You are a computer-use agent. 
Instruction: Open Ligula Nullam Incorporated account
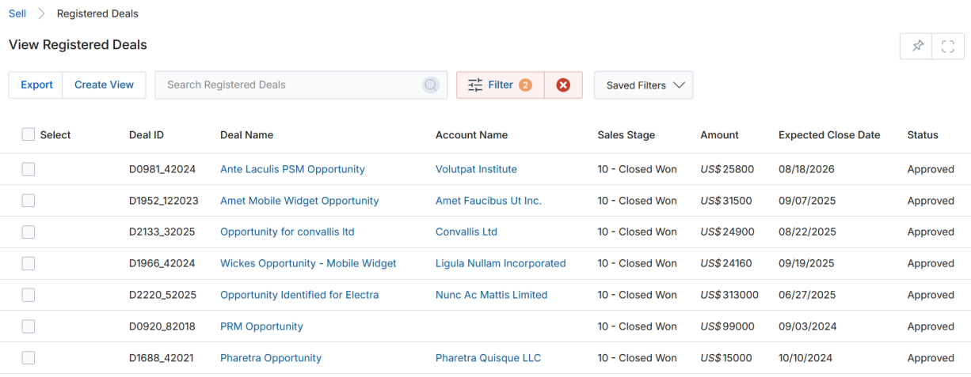pyautogui.click(x=501, y=263)
